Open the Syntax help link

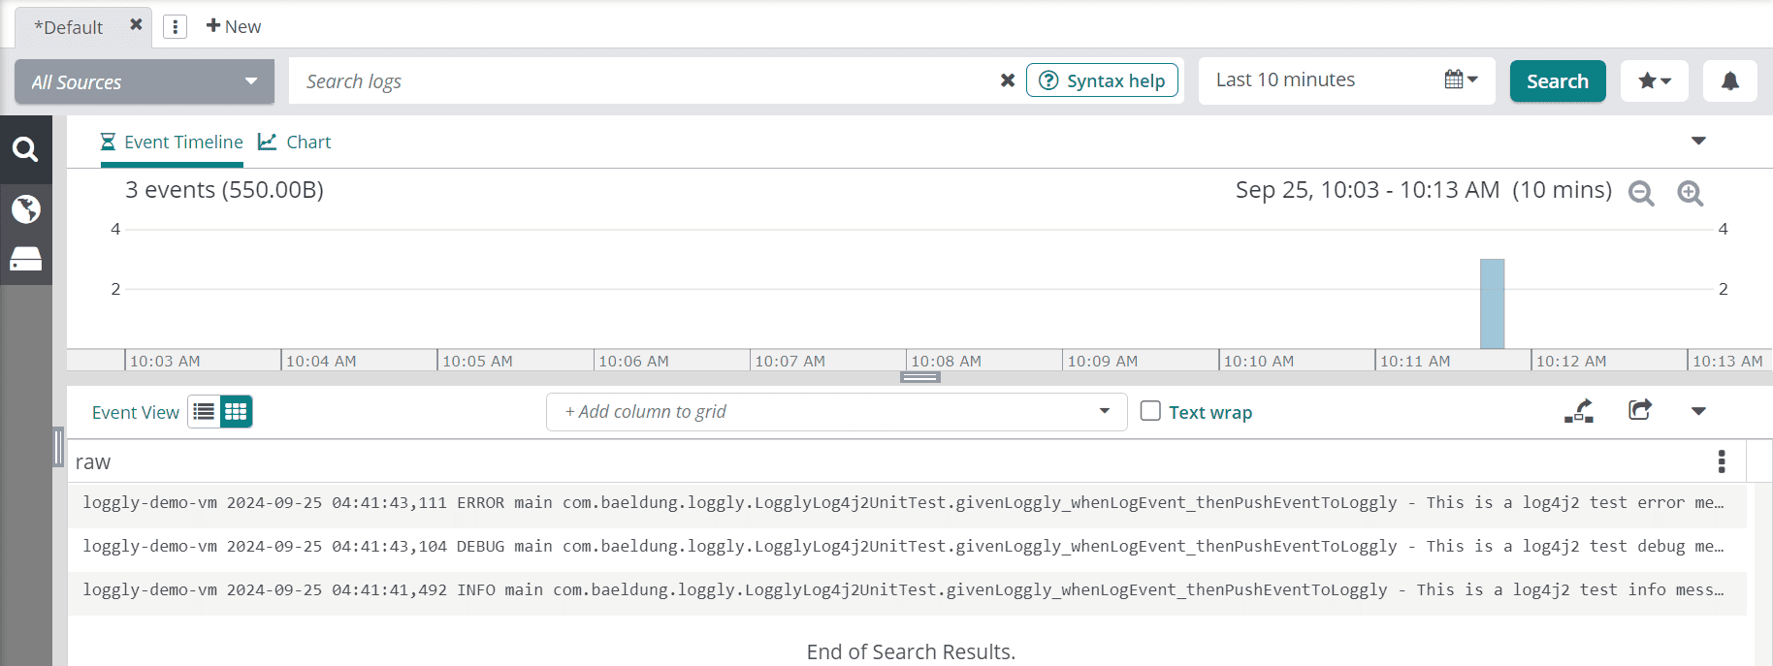click(1102, 80)
